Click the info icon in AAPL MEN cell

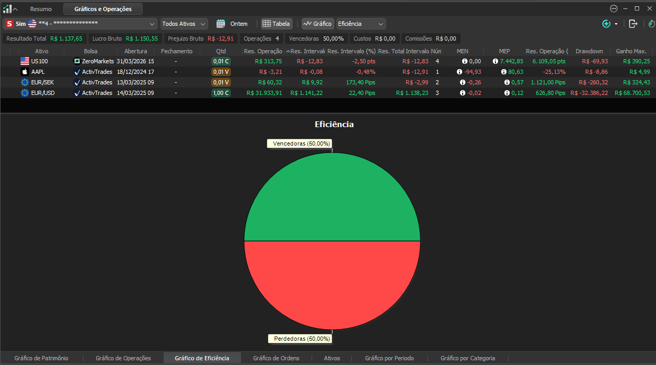coord(460,72)
